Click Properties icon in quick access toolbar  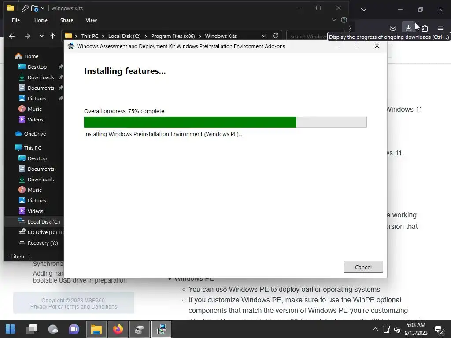[25, 8]
